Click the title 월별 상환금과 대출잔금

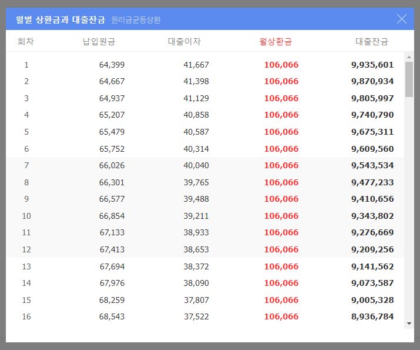click(61, 19)
